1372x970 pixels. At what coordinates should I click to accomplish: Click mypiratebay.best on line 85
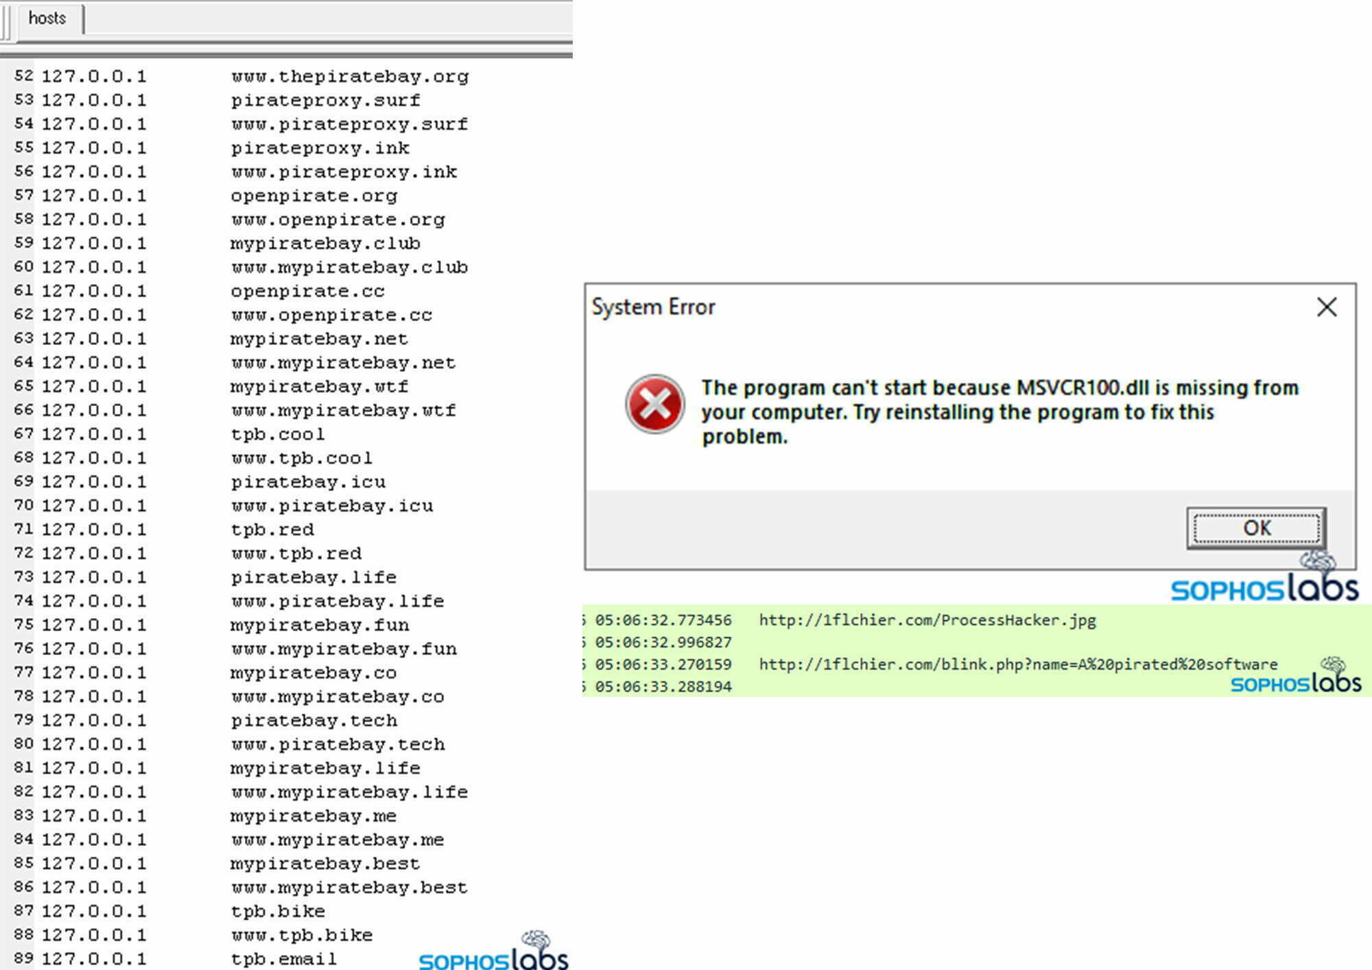pyautogui.click(x=325, y=863)
